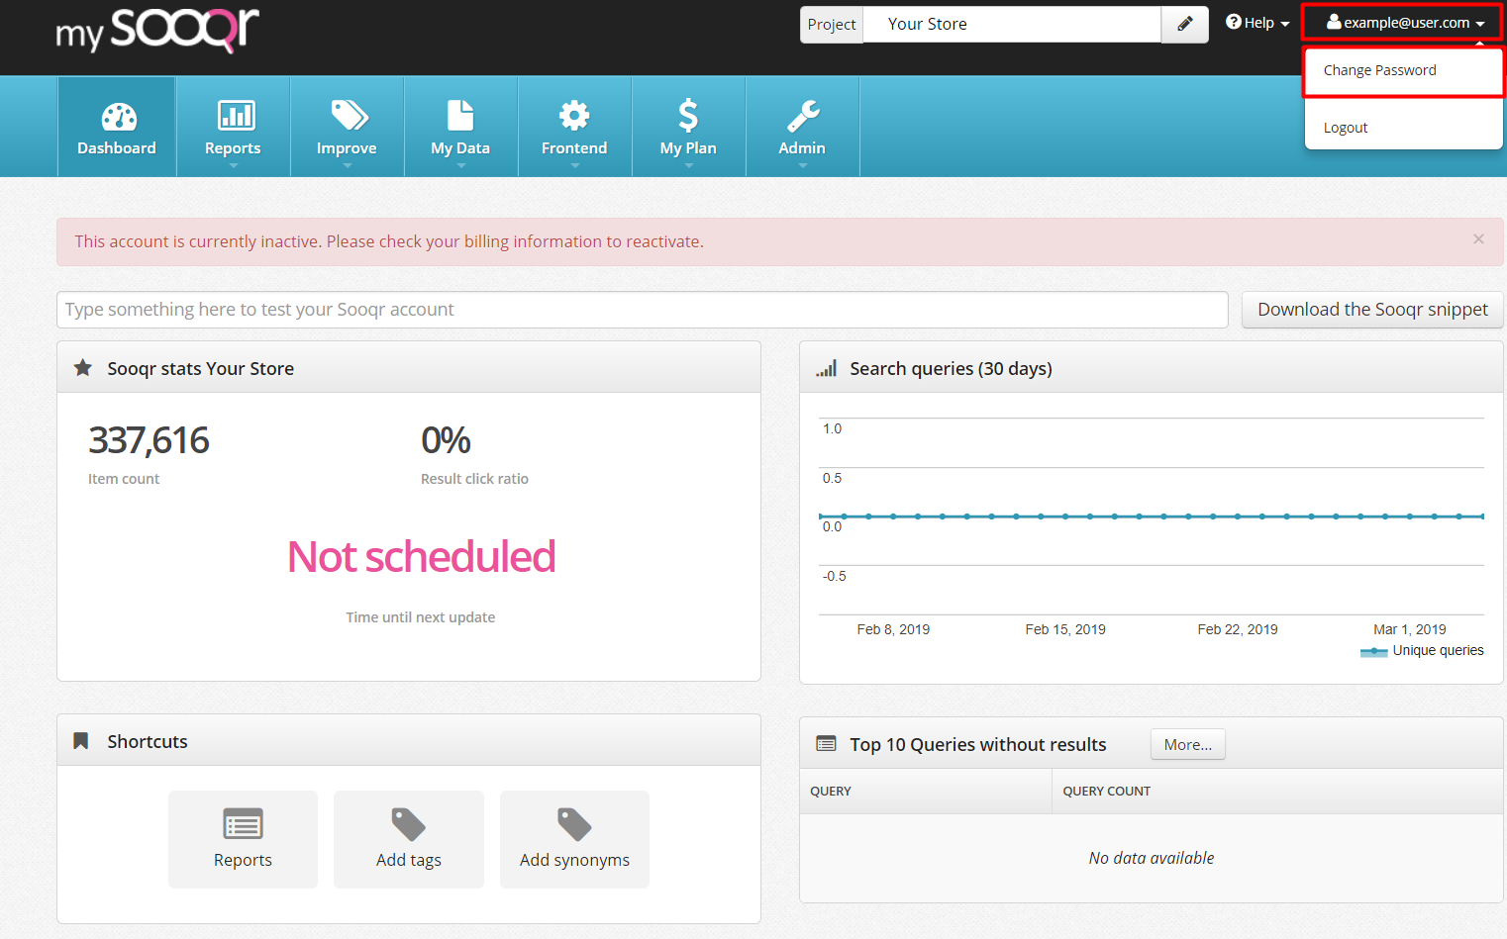Screen dimensions: 1507x939
Task: Click the Improve tags icon
Action: coord(350,116)
